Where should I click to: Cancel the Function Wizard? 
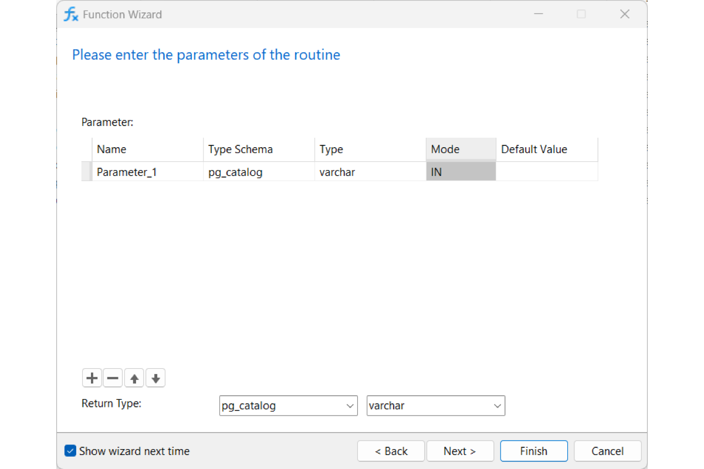coord(608,451)
